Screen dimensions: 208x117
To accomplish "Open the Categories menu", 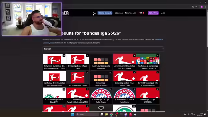I will 119,13.
